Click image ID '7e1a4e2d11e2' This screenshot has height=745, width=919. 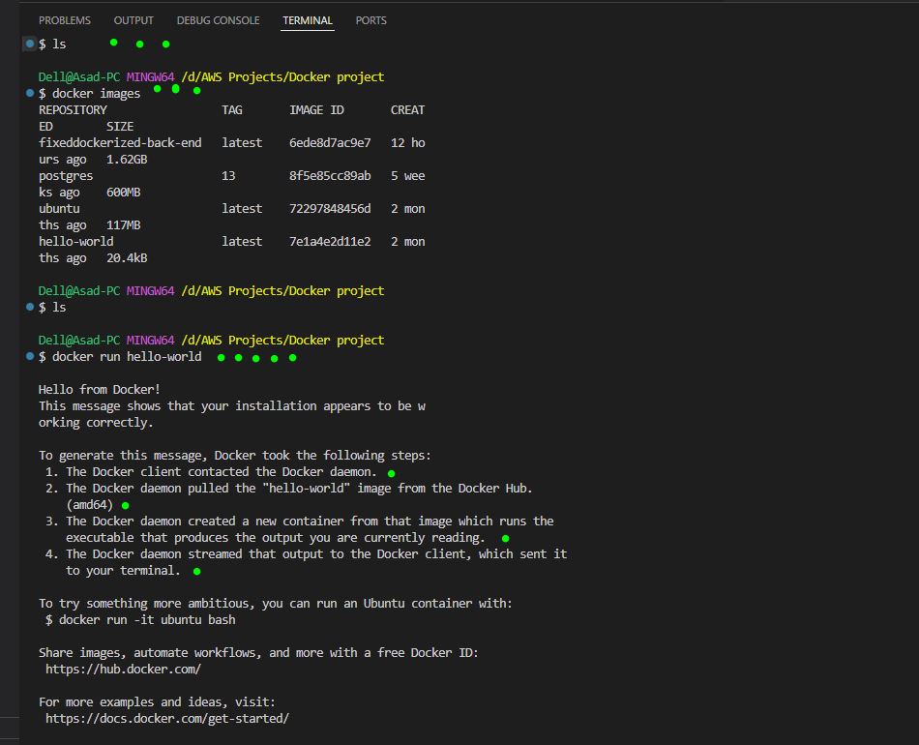pyautogui.click(x=330, y=242)
